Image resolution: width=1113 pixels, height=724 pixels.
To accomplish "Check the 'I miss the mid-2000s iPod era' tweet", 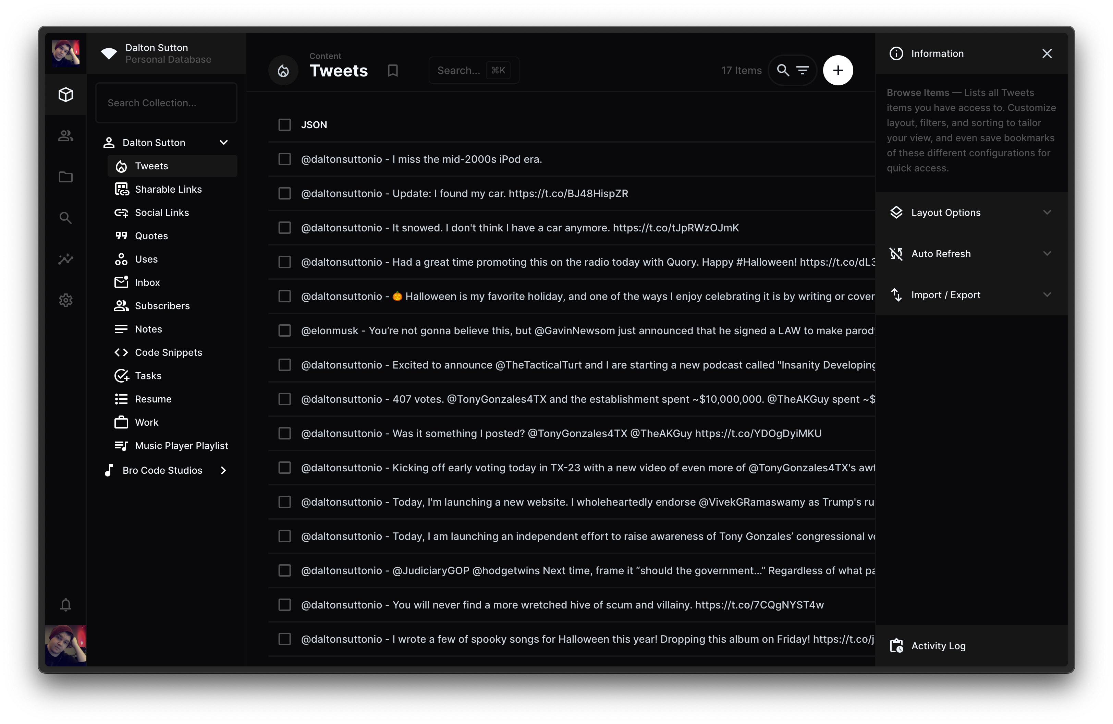I will [x=284, y=159].
